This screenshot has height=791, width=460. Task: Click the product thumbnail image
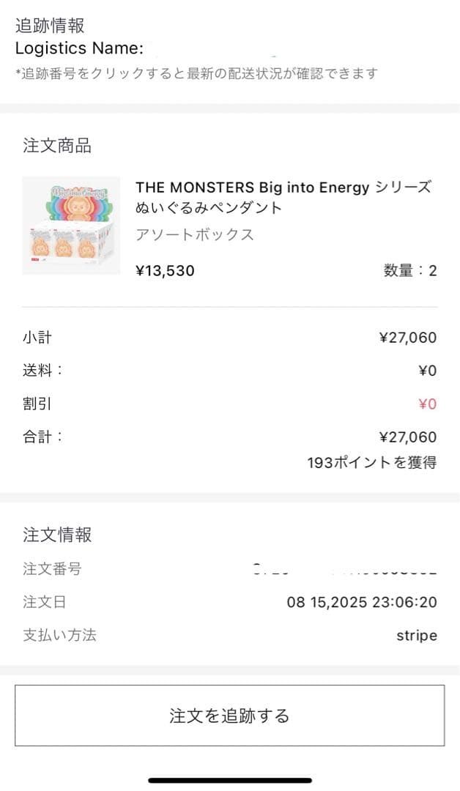point(70,224)
